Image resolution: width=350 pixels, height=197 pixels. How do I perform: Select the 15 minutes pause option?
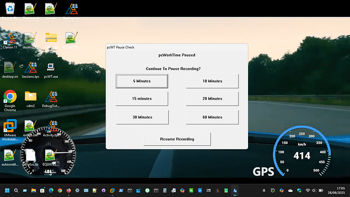click(x=142, y=98)
